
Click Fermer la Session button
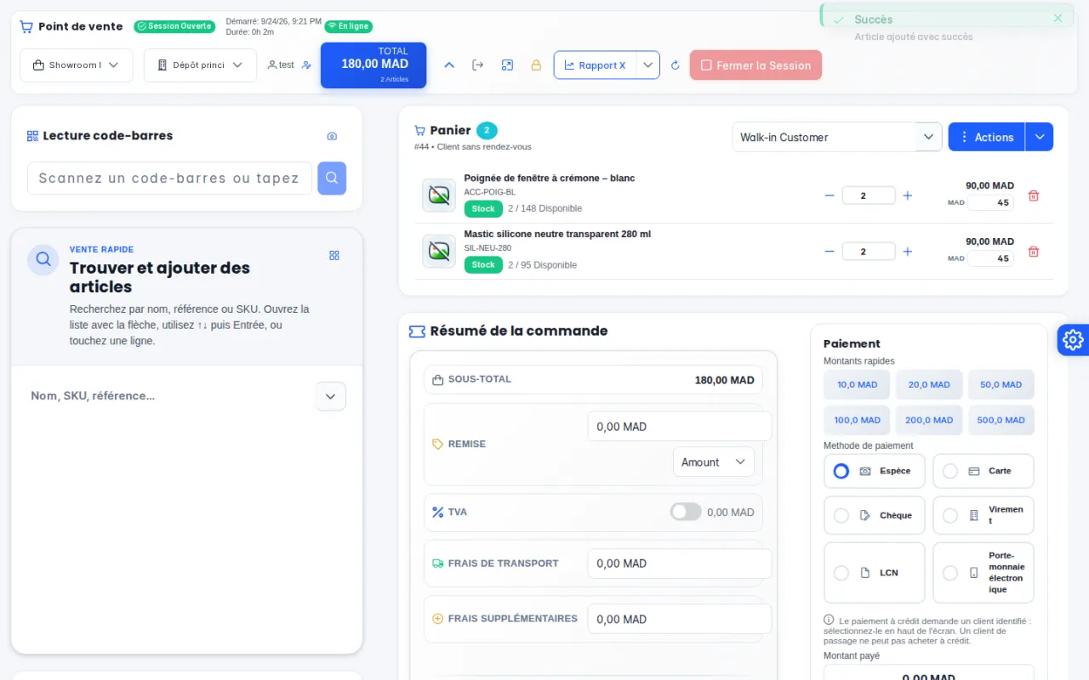[755, 65]
